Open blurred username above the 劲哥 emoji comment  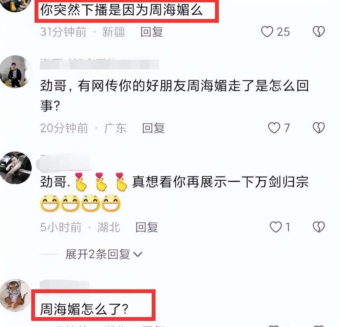[x=64, y=163]
